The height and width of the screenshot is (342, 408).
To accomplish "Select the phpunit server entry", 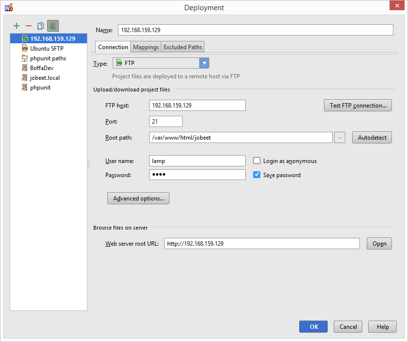I will pos(49,88).
